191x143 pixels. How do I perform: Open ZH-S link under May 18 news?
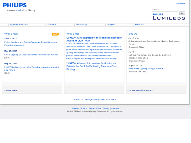(x=7, y=73)
